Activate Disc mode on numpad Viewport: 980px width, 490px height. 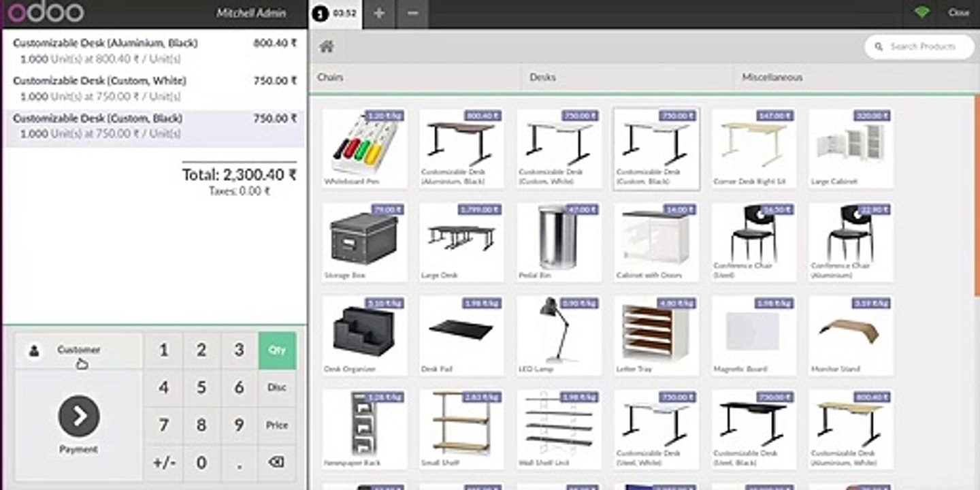[x=277, y=387]
